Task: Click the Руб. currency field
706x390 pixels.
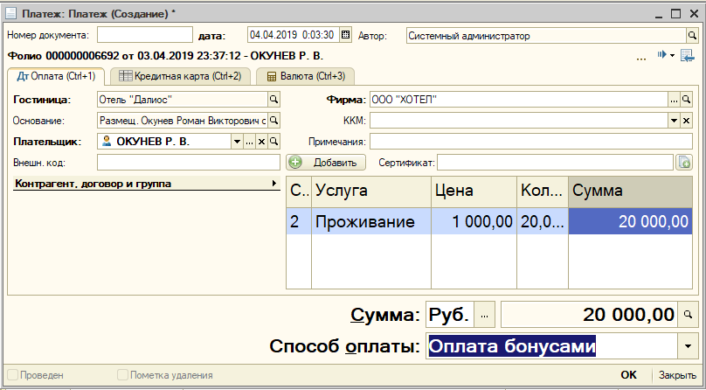Action: click(450, 314)
